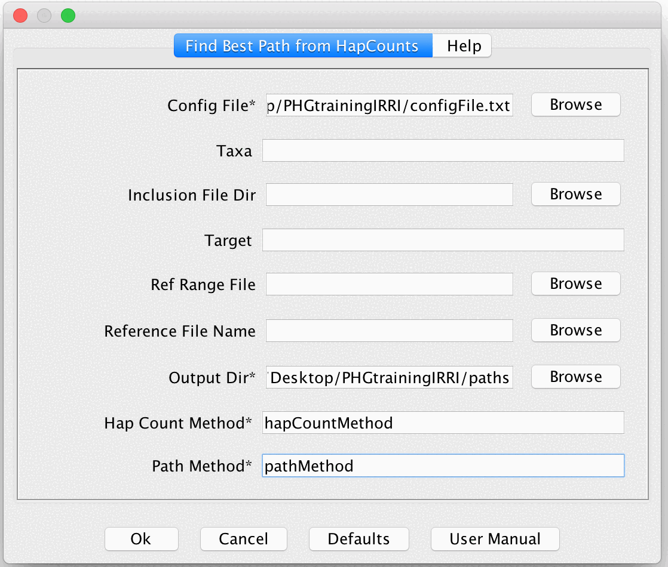Open Browse dialog for Ref Range File

click(x=575, y=283)
